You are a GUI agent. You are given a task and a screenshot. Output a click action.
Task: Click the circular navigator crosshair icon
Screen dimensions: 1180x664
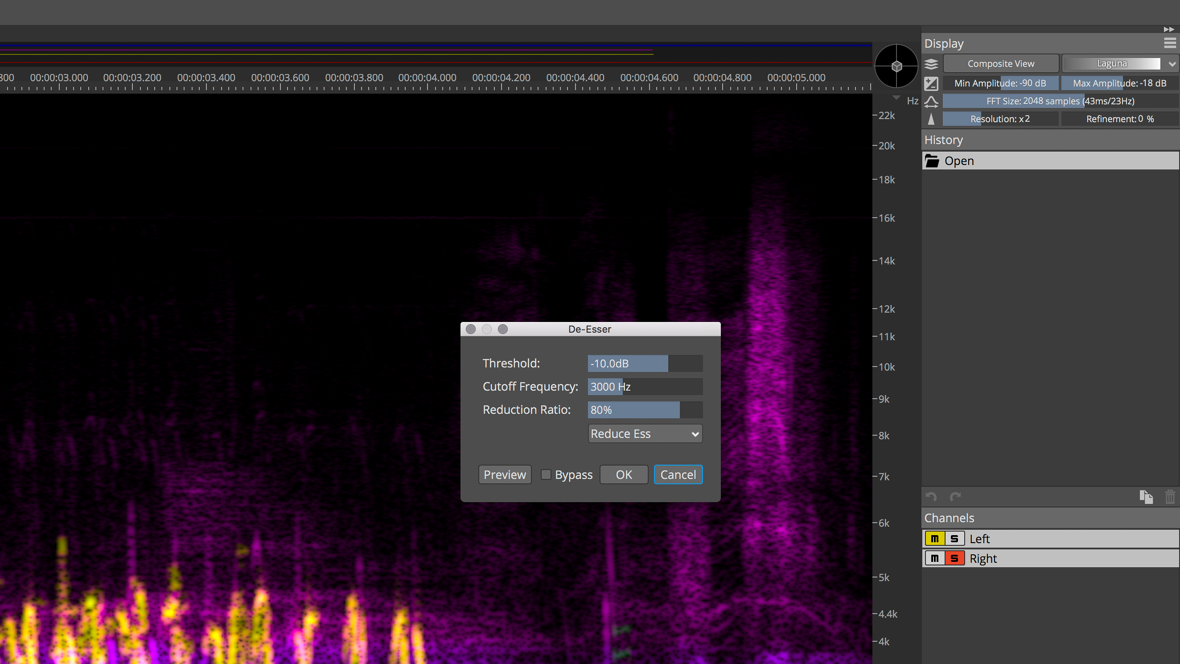(x=896, y=66)
